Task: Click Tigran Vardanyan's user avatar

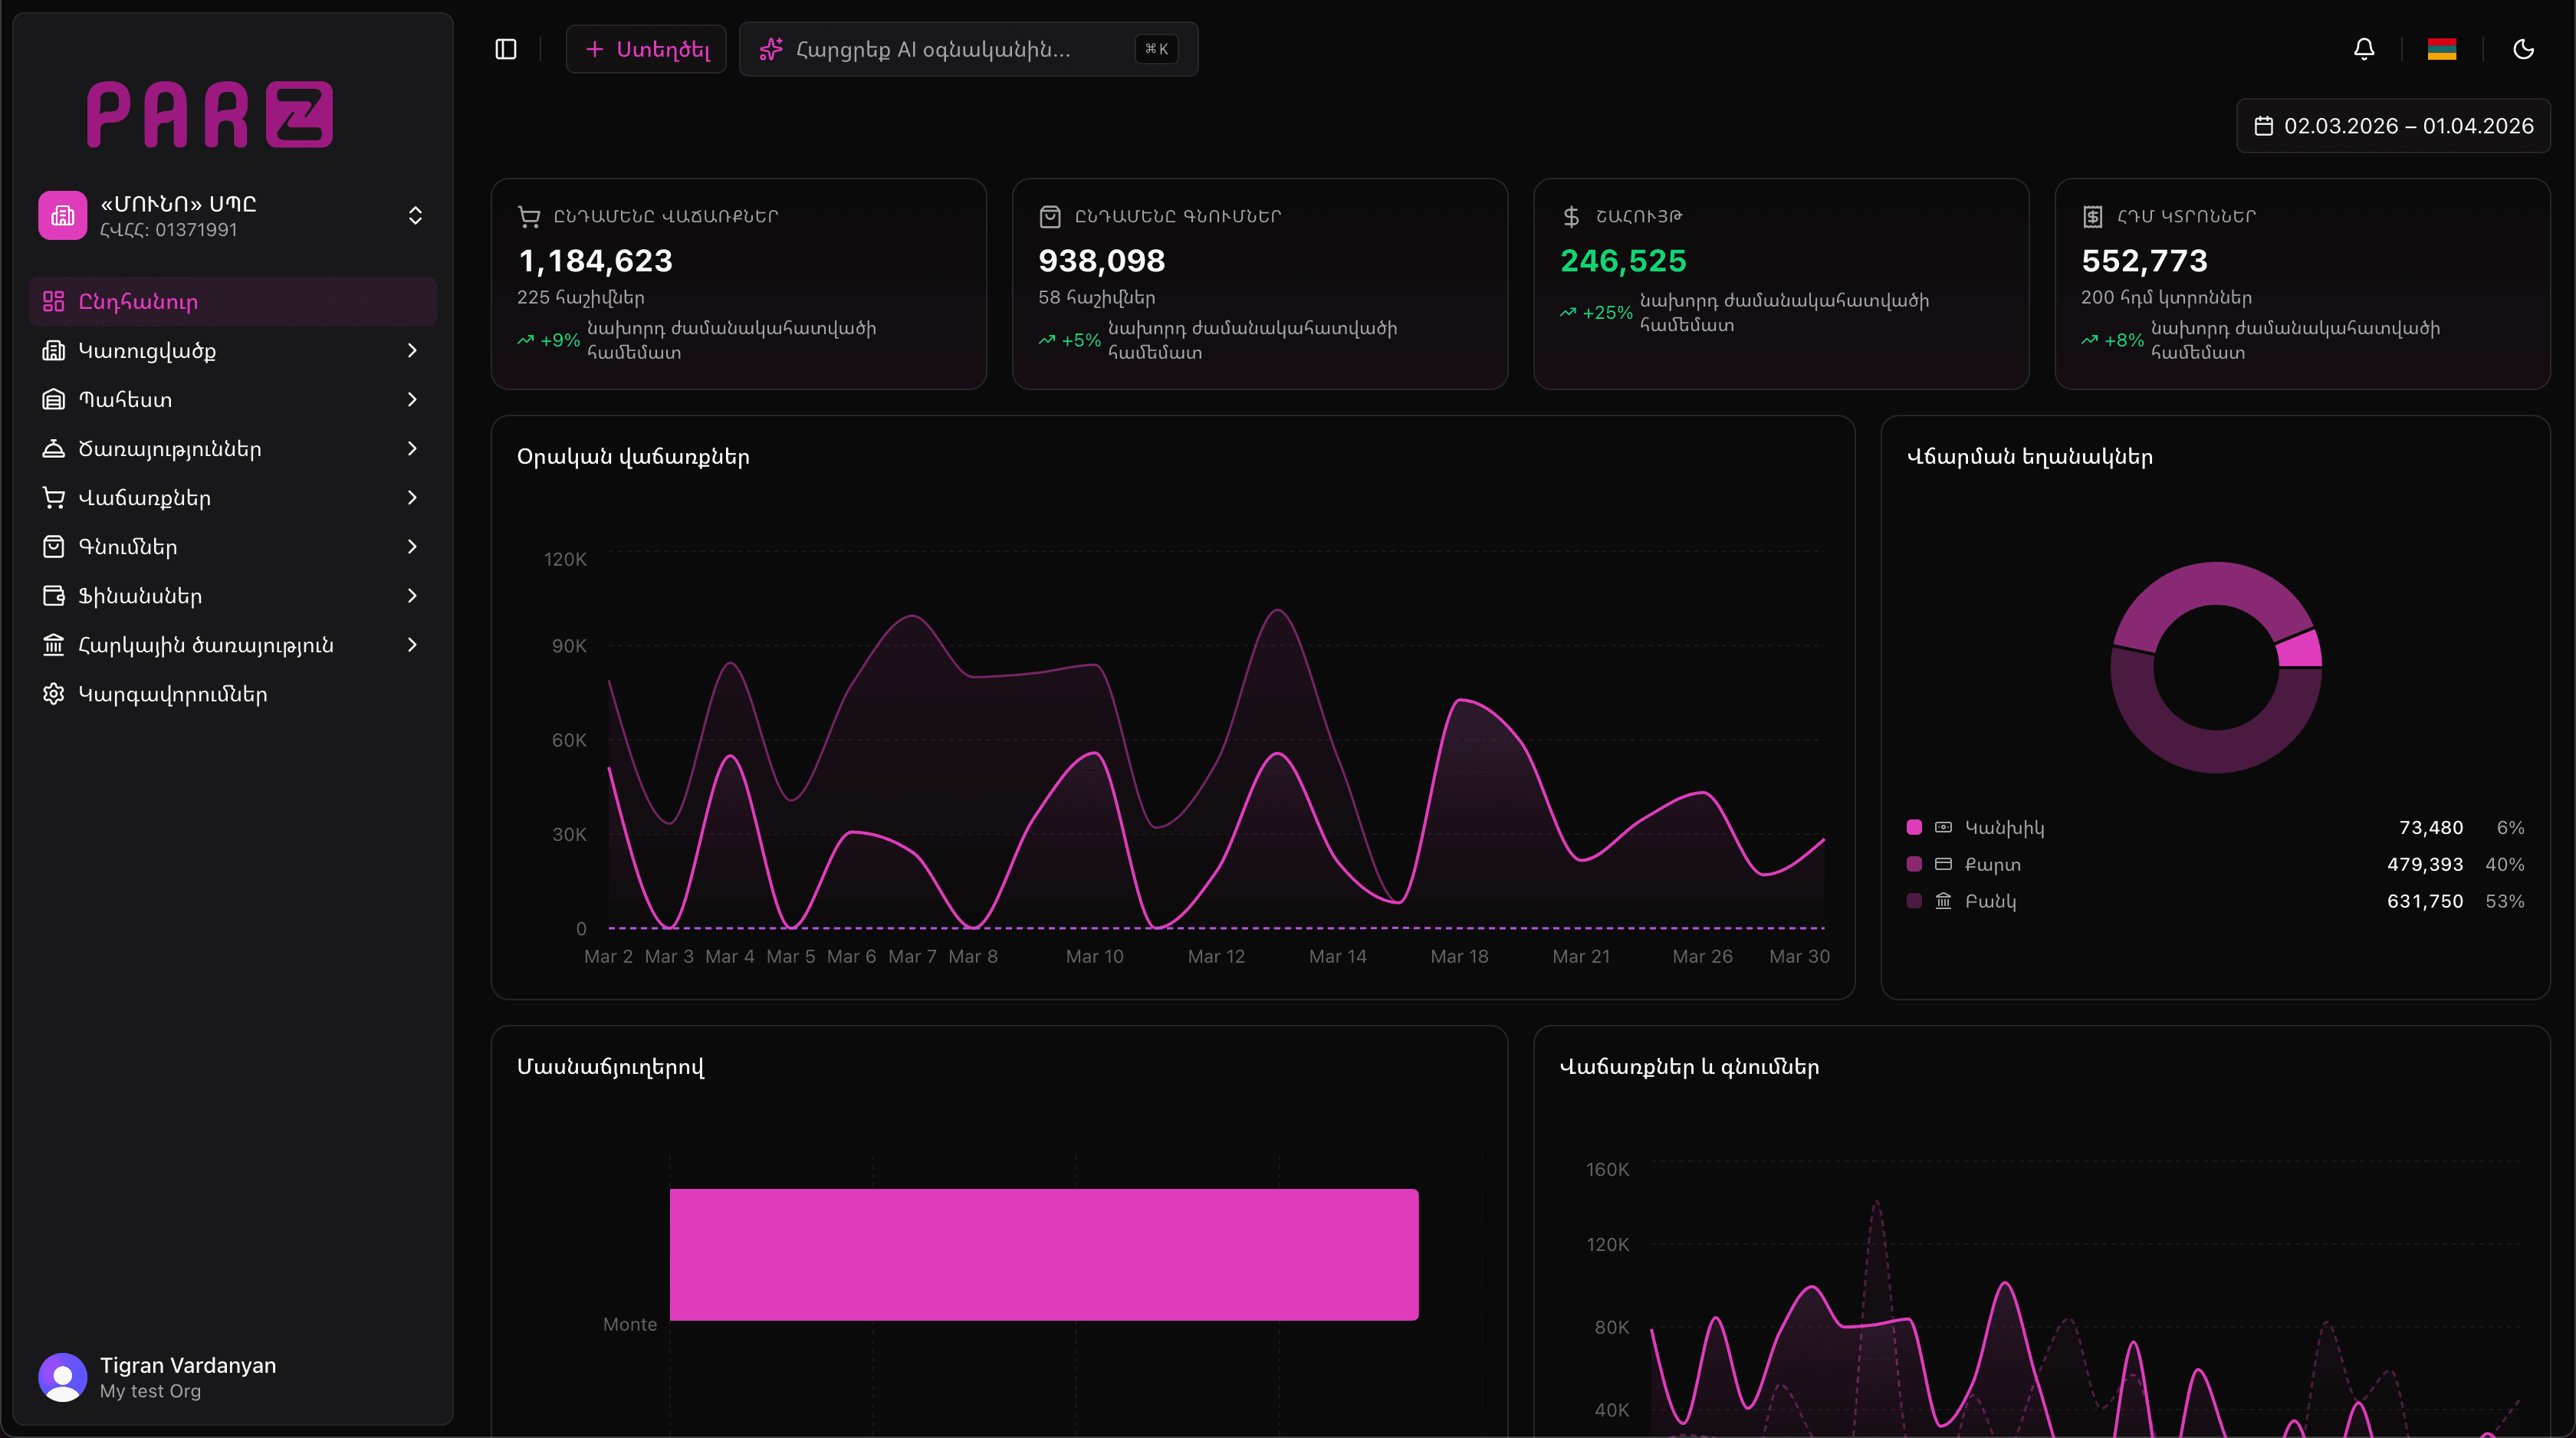Action: point(62,1377)
